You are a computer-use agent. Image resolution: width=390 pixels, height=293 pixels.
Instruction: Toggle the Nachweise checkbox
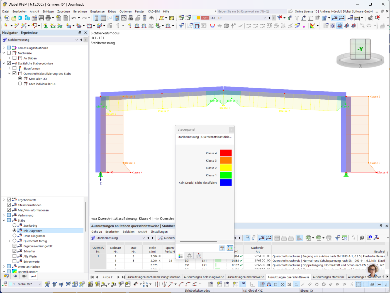[x=9, y=53]
